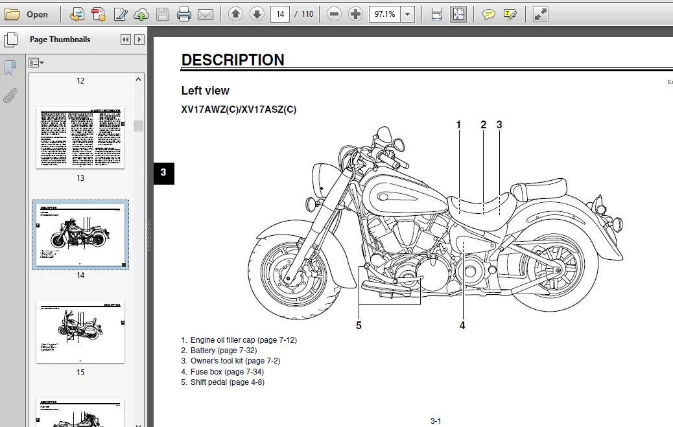Click the 'XV17AWZ(C)/XV17ASZ(C)' model text

239,110
